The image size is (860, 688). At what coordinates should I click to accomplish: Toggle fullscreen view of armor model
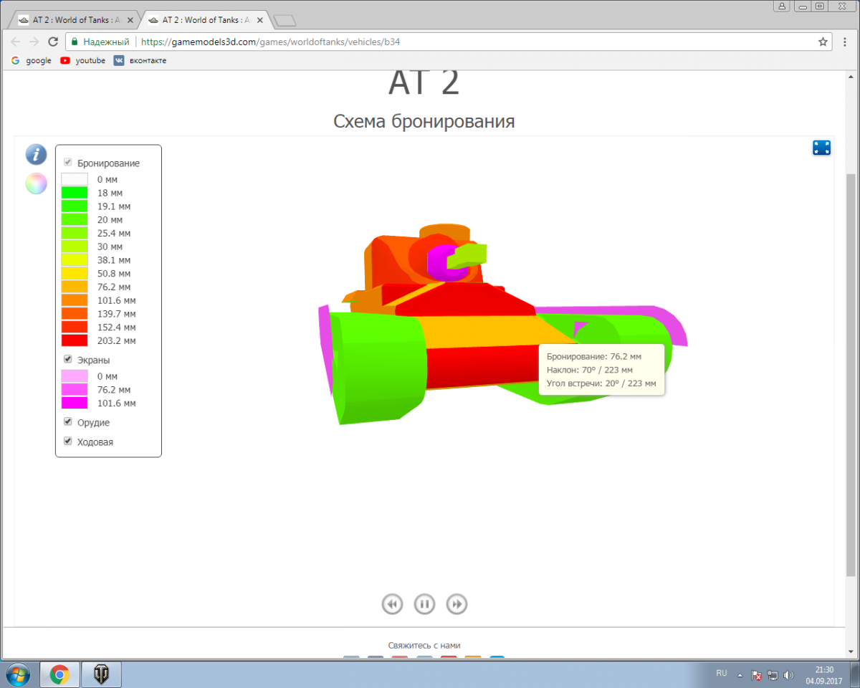[x=821, y=148]
